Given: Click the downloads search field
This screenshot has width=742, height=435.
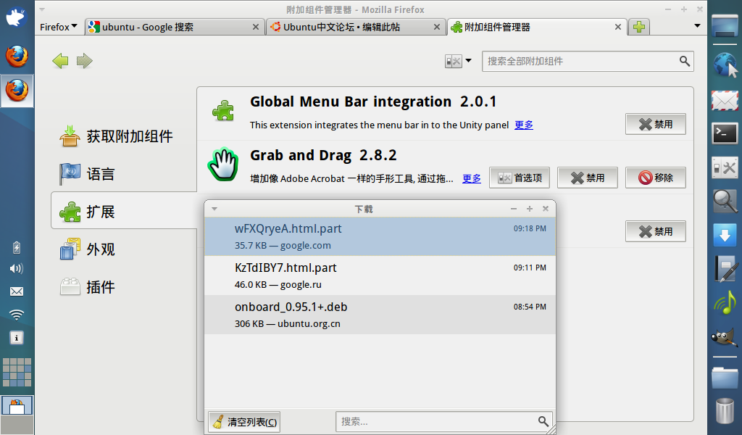Looking at the screenshot, I should point(444,421).
